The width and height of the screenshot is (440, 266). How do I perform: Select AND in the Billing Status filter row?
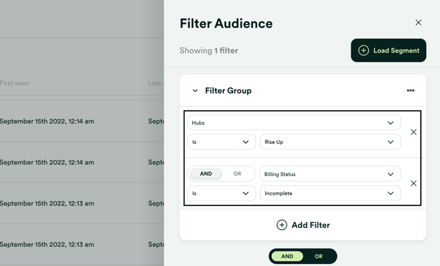coord(206,173)
